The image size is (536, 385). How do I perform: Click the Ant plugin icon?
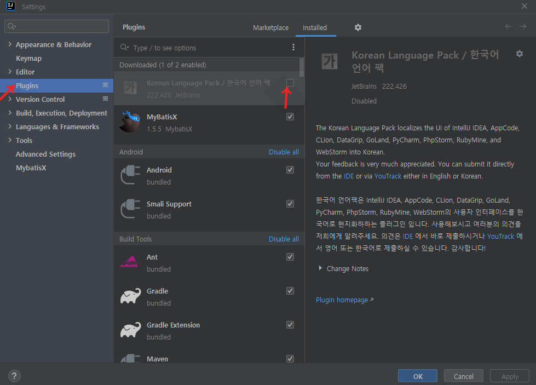tap(130, 262)
